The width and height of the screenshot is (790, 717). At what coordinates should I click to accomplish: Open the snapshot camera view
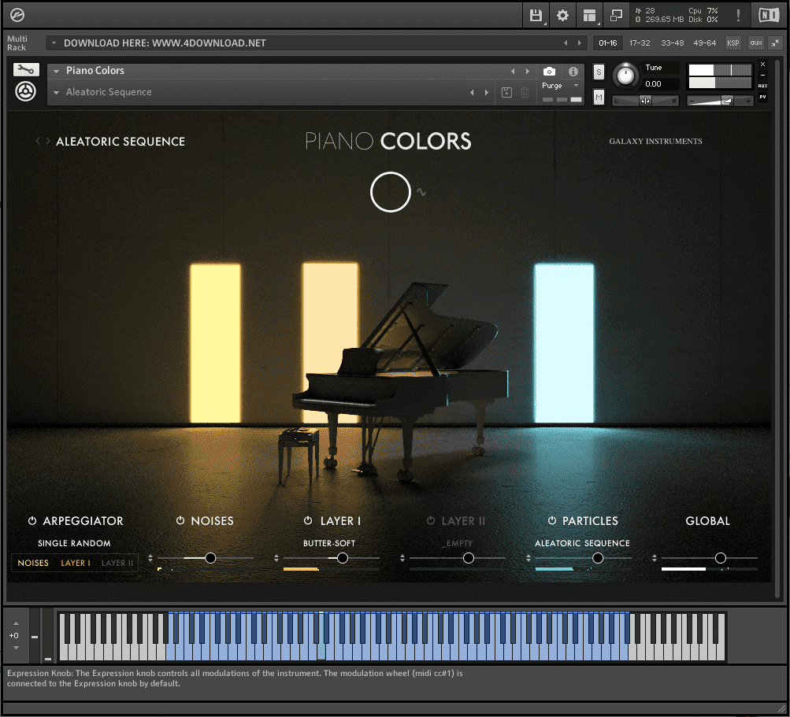click(x=549, y=72)
